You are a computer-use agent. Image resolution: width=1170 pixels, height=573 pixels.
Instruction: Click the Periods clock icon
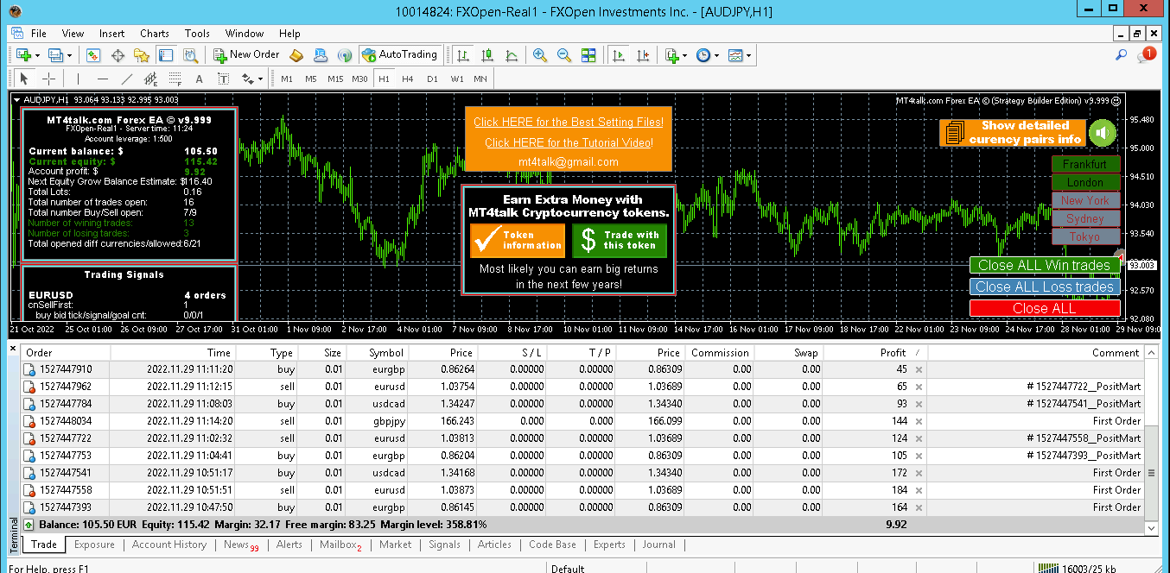click(703, 55)
